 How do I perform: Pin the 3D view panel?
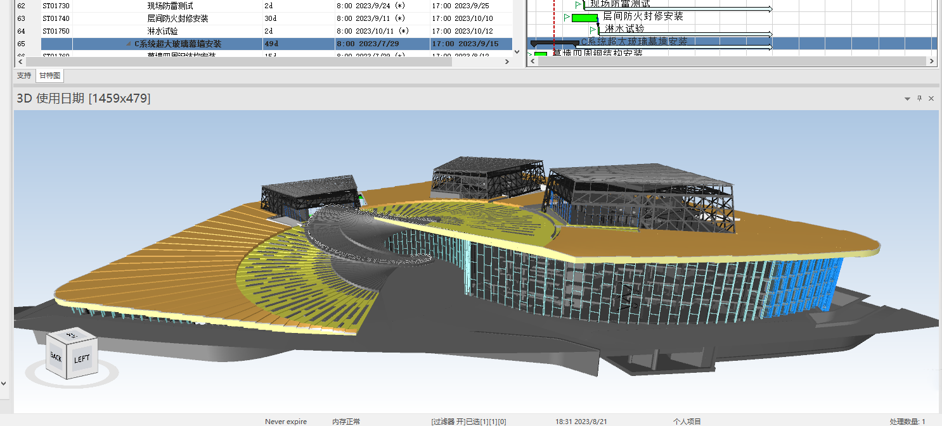(919, 99)
